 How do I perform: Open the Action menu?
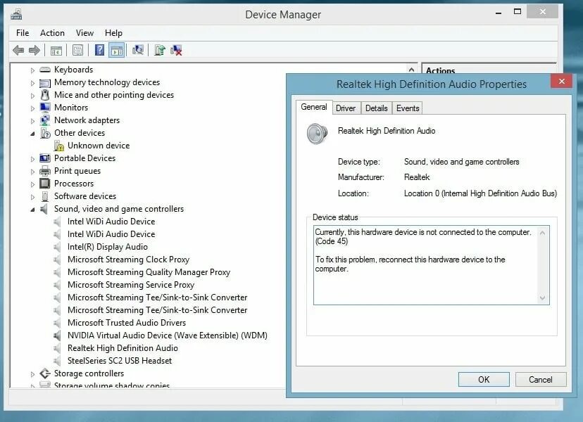(52, 32)
